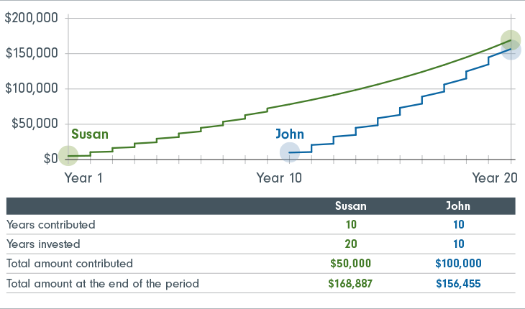Viewport: 525px width, 309px height.
Task: Click Susan's 20 years invested value
Action: (x=351, y=244)
